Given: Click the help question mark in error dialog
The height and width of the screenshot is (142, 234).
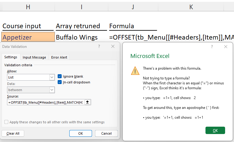Looking at the screenshot, I should point(212,47).
